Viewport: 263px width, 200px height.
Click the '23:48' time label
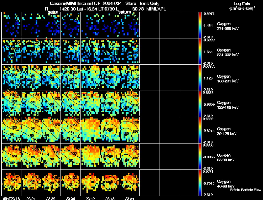pyautogui.click(x=110, y=198)
